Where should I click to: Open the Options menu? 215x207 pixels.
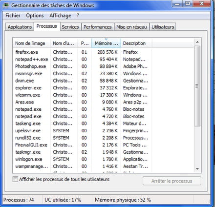point(35,16)
